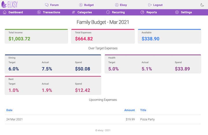This screenshot has height=135, width=208.
Task: Click the Recurring clock icon
Action: click(x=108, y=12)
